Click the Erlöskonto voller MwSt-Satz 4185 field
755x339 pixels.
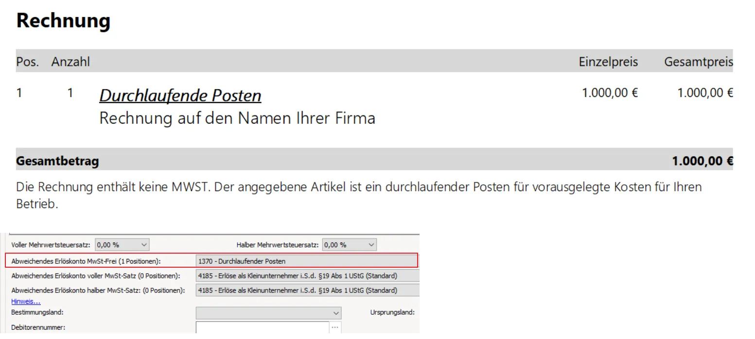(306, 276)
